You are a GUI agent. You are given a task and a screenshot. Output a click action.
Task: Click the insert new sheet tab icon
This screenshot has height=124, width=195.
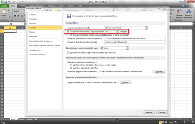(36, 119)
